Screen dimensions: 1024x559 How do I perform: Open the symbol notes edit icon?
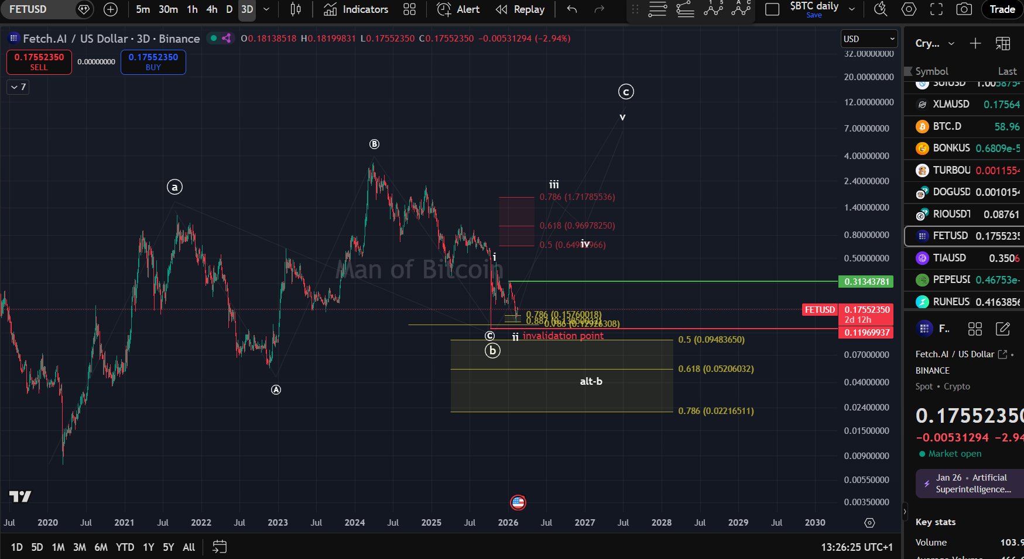[x=1002, y=329]
